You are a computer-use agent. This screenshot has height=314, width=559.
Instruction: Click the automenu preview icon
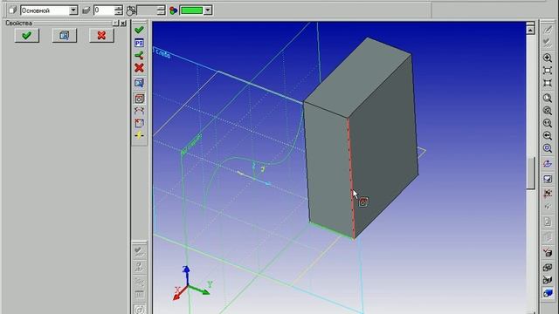click(140, 84)
